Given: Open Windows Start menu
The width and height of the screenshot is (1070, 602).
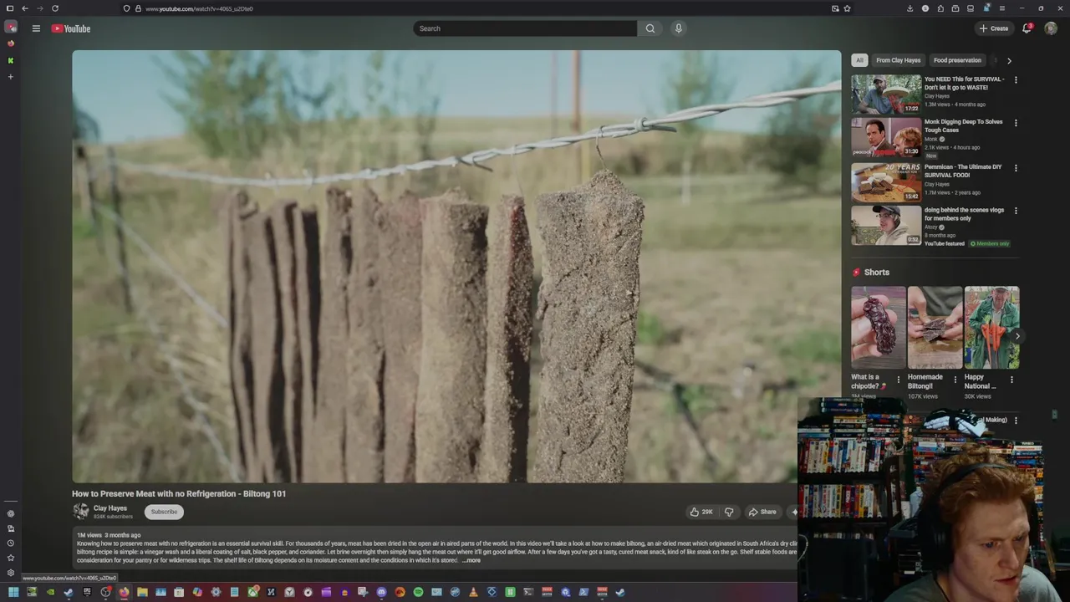Looking at the screenshot, I should (x=13, y=592).
